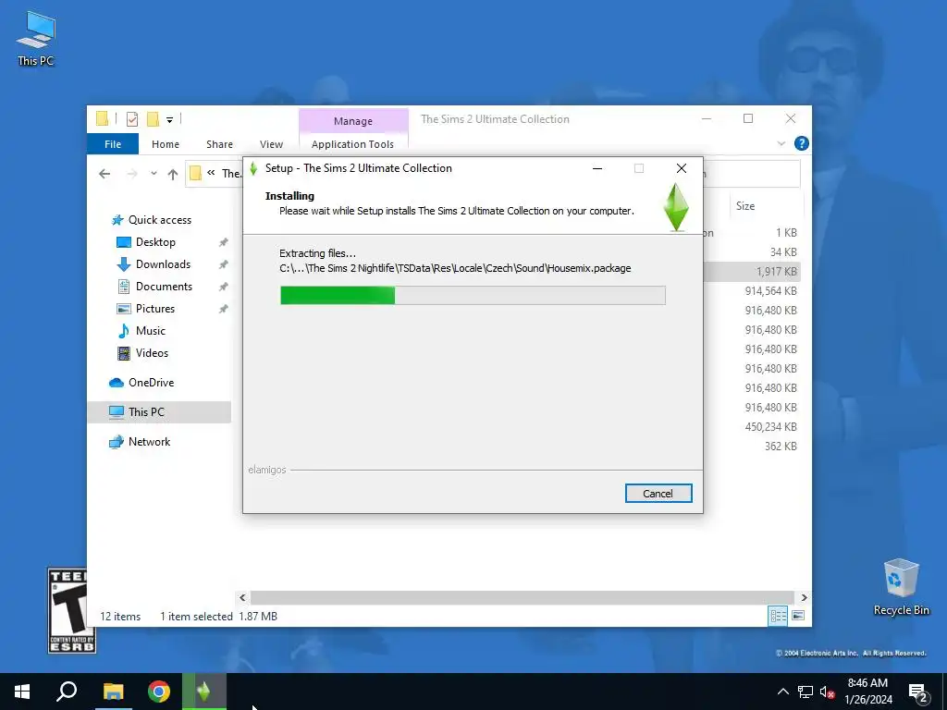
Task: Click the Music note icon
Action: pos(123,331)
